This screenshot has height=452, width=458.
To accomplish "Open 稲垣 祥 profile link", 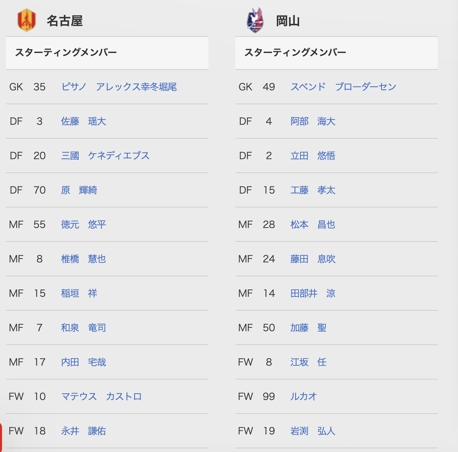I will click(x=79, y=293).
